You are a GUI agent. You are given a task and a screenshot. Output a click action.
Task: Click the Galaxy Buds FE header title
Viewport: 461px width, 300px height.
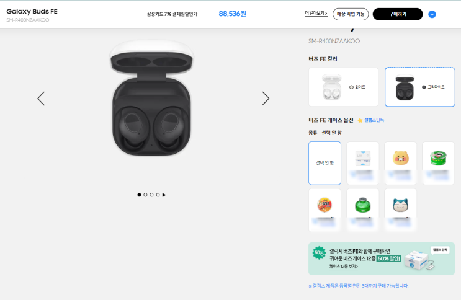point(32,11)
